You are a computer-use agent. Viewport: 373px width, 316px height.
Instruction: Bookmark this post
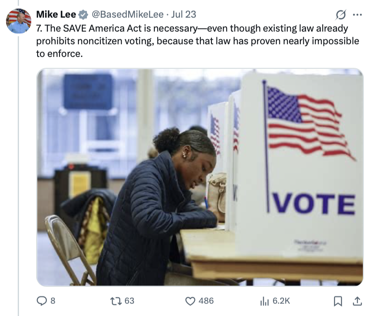(x=338, y=301)
